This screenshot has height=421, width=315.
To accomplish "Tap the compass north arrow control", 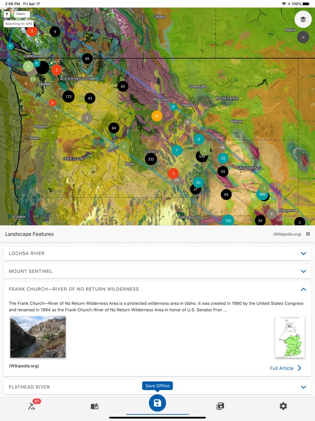I will [7, 14].
